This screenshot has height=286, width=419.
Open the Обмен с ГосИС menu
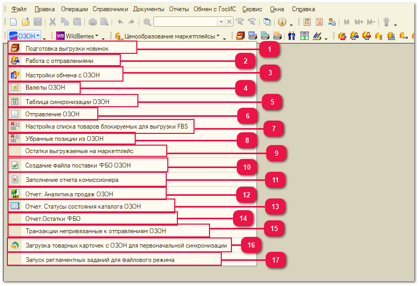coord(215,9)
